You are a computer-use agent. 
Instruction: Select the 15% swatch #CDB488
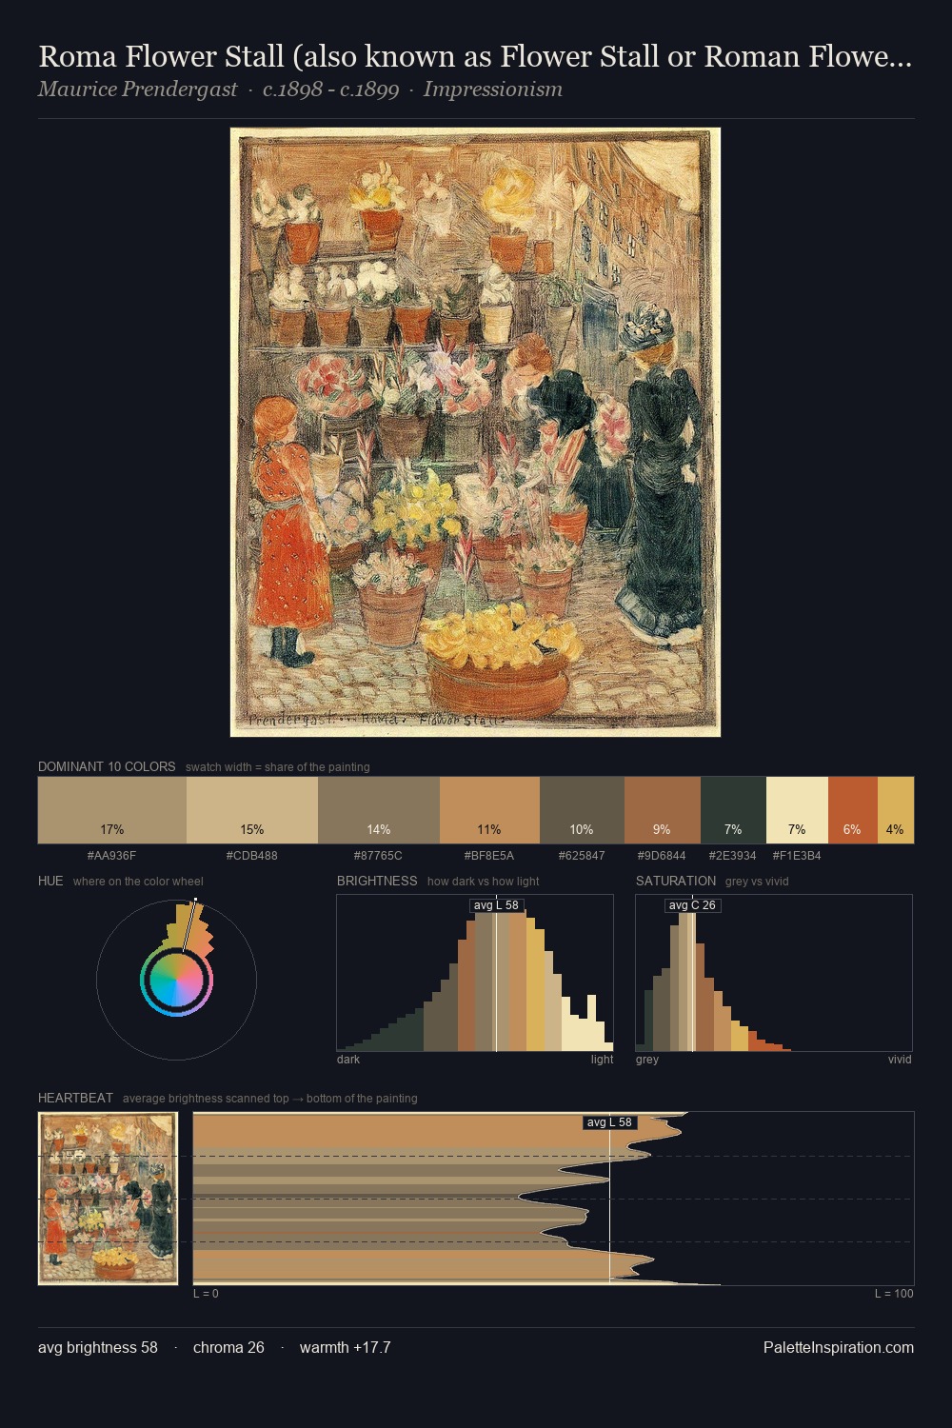252,810
